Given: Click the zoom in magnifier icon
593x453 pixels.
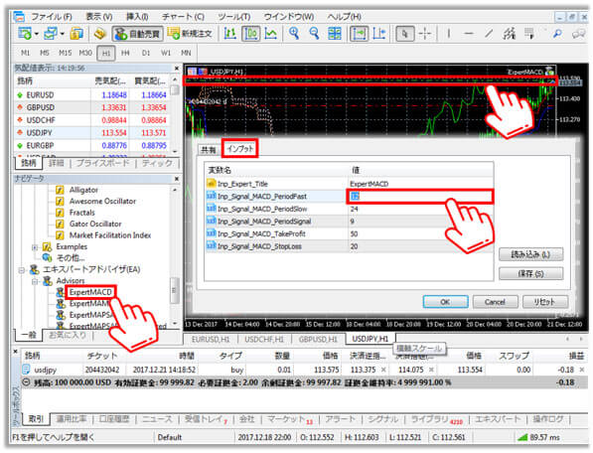Looking at the screenshot, I should [294, 34].
